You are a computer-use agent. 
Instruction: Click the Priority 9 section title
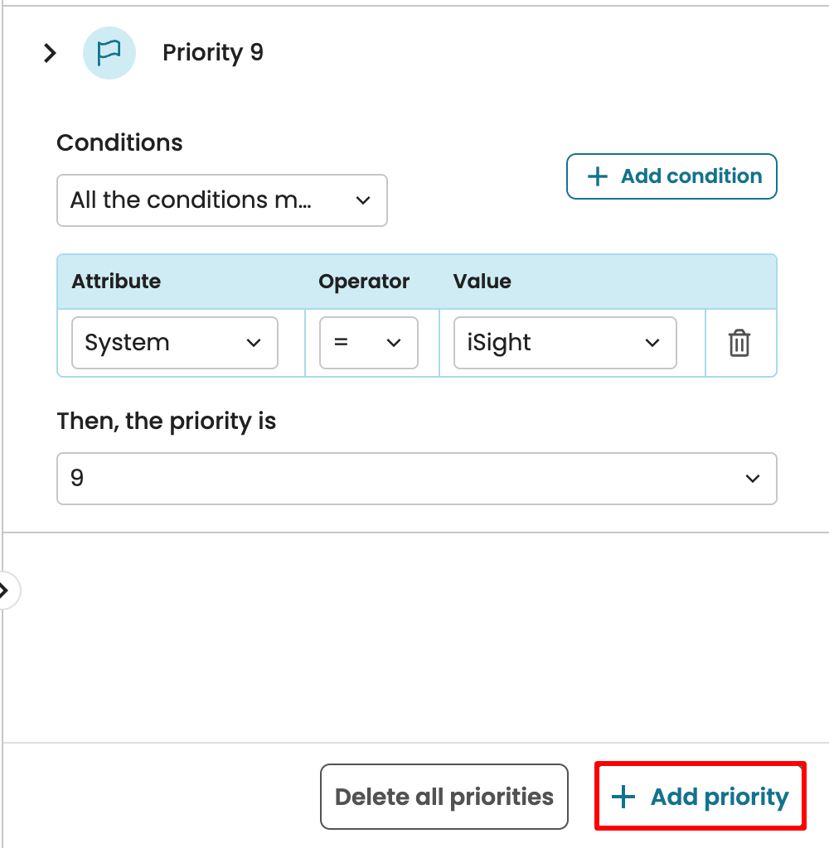[213, 53]
